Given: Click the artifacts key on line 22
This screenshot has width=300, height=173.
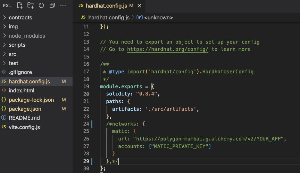Looking at the screenshot, I should pos(125,109).
